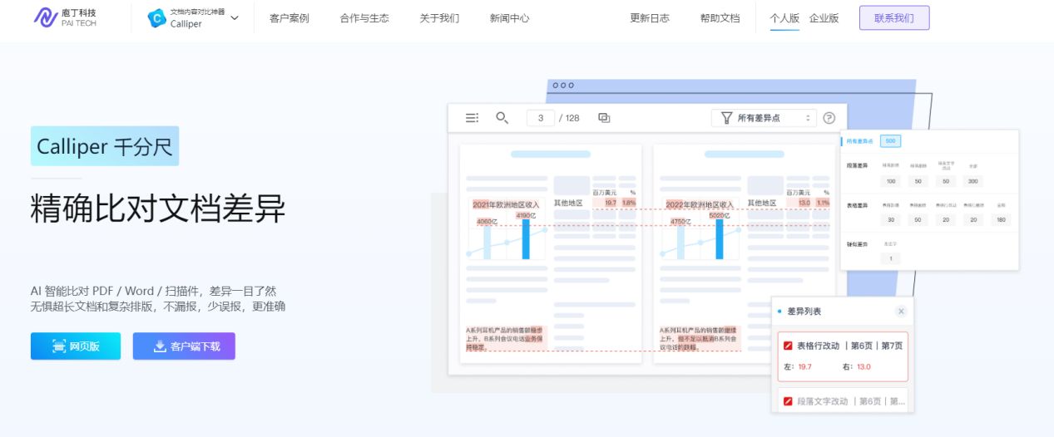This screenshot has height=437, width=1054.
Task: Open the 新闻中心 menu item
Action: click(509, 18)
